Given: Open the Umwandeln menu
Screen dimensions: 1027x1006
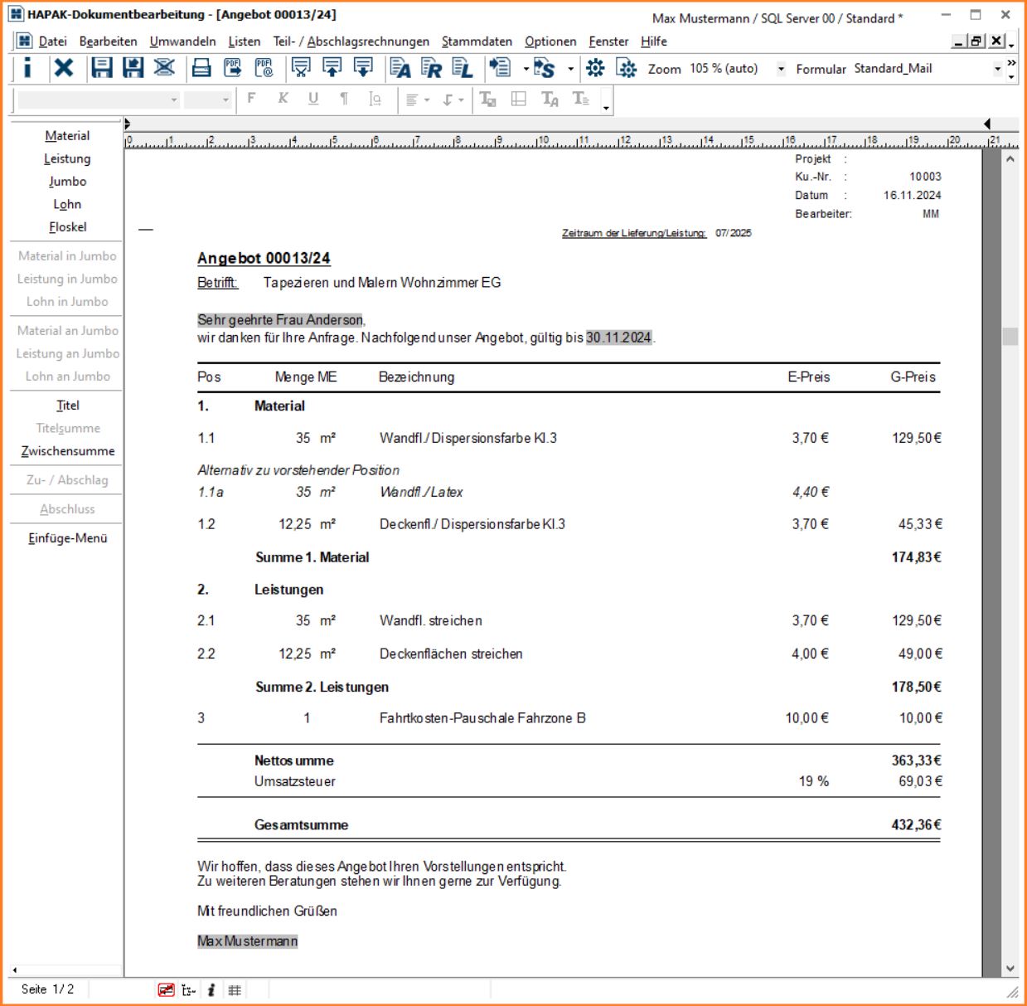Looking at the screenshot, I should tap(182, 41).
